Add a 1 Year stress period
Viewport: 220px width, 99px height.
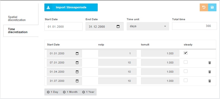(88, 92)
